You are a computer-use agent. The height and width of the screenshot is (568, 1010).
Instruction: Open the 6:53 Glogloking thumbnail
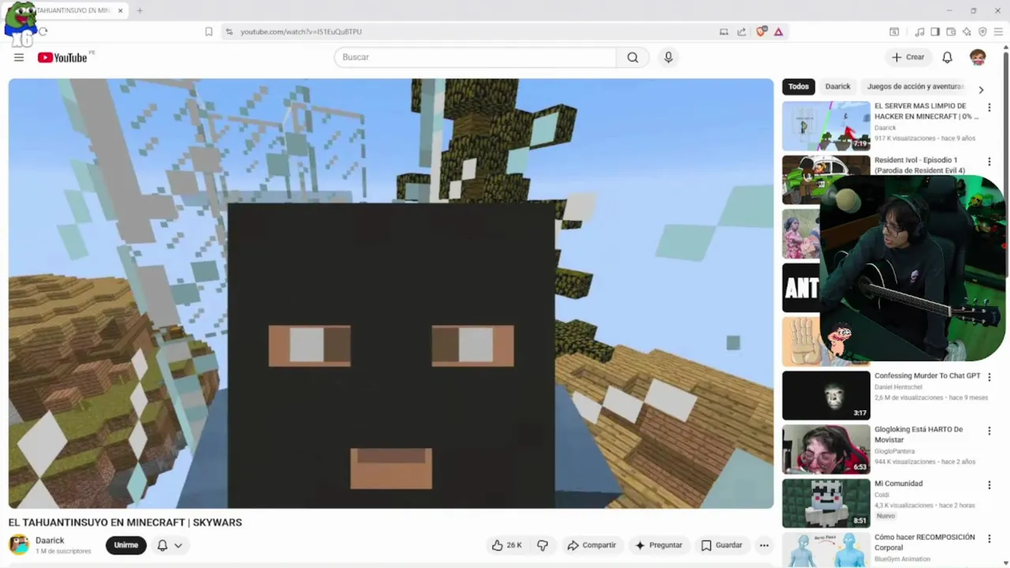(826, 449)
